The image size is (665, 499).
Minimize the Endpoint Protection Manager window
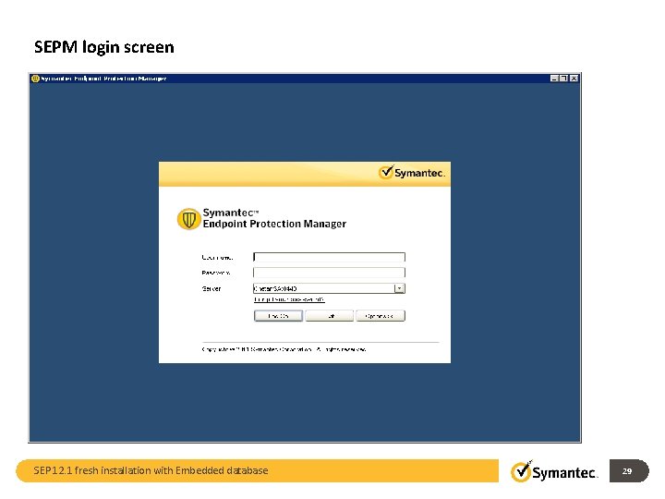coord(554,79)
